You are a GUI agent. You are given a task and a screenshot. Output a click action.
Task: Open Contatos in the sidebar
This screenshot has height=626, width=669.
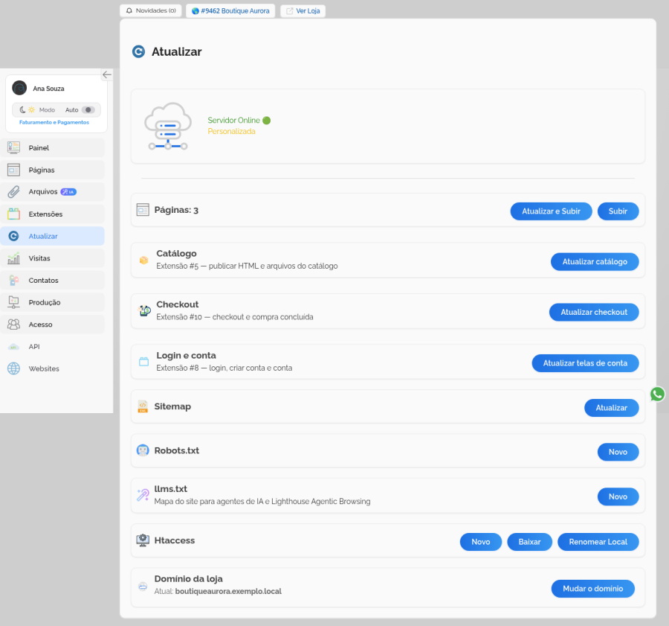point(53,281)
